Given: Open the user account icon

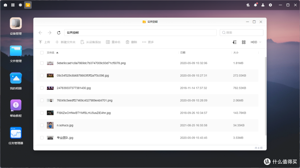Looking at the screenshot, I should pyautogui.click(x=263, y=5).
